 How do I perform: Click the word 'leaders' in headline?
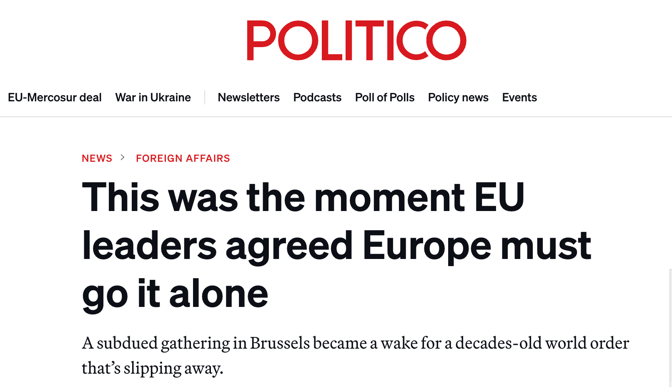coord(150,246)
